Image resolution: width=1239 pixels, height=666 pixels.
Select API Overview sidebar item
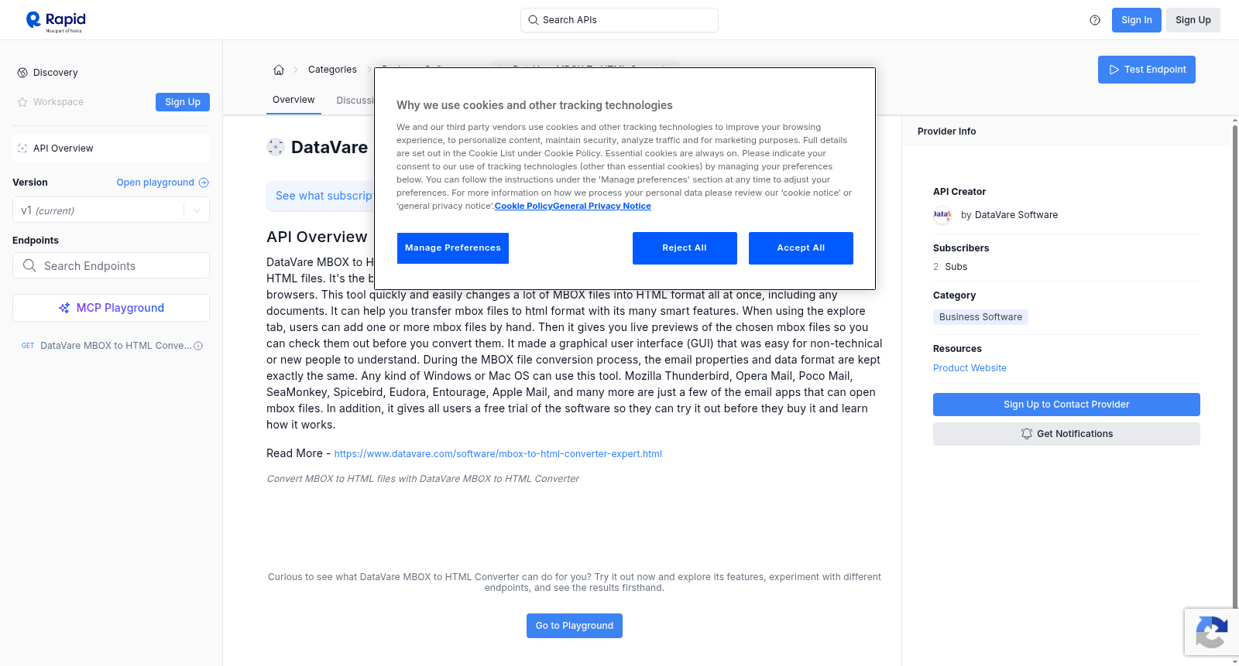click(x=111, y=149)
